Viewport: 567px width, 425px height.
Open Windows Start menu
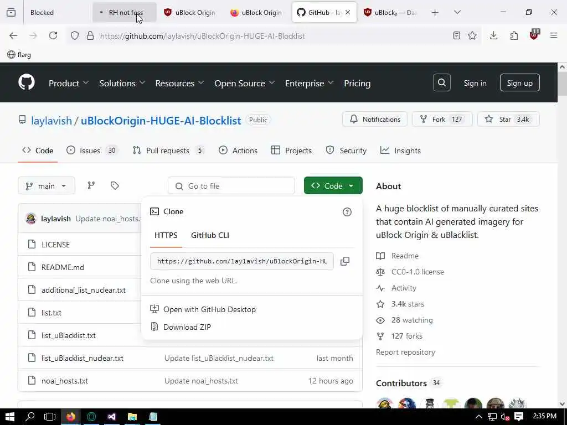point(10,417)
